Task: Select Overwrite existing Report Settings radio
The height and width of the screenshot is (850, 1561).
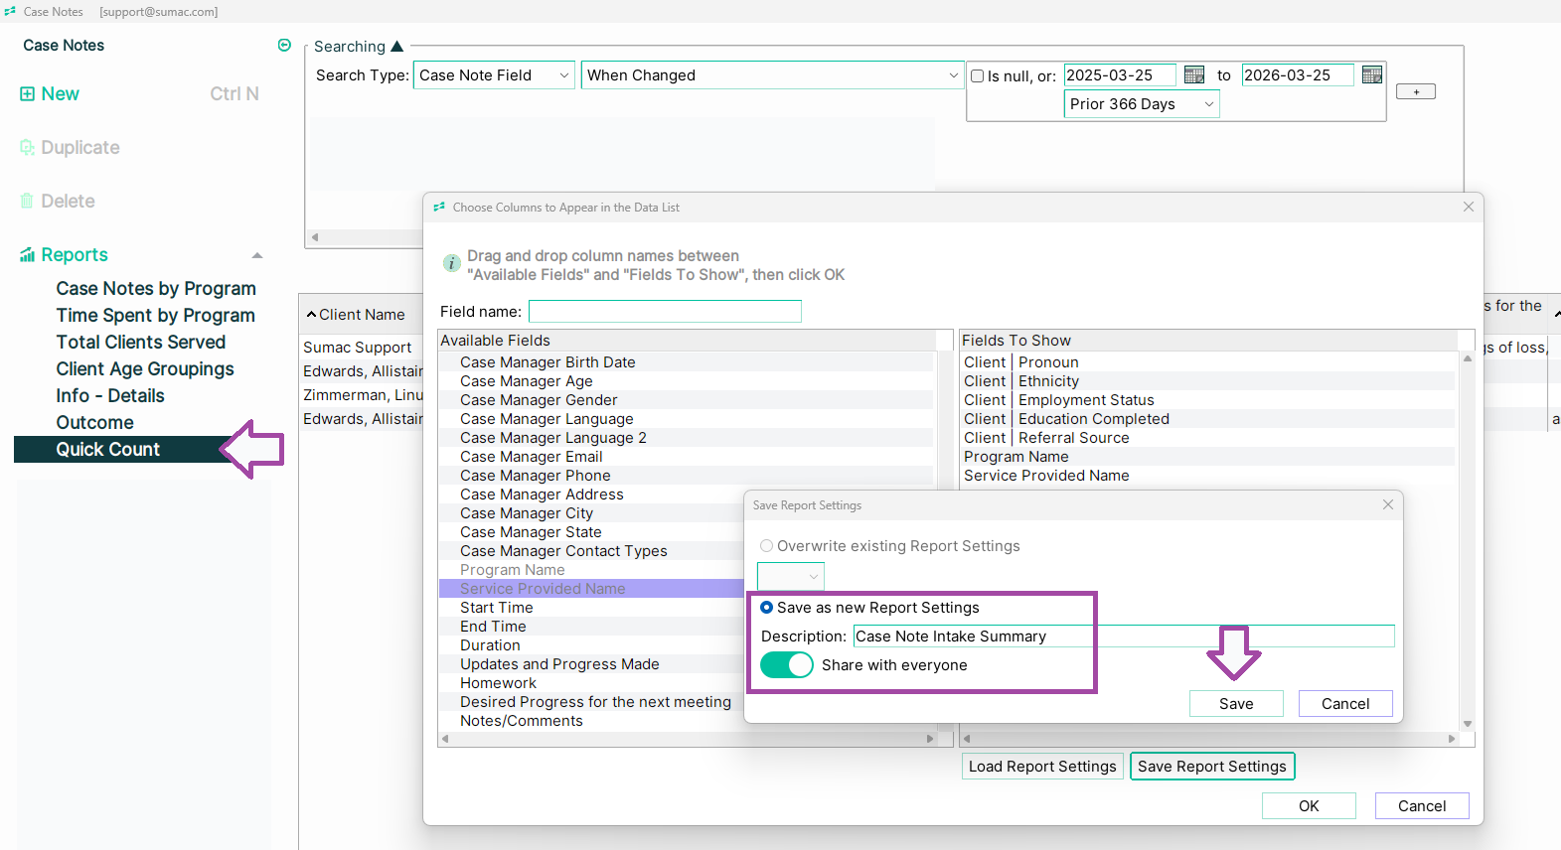Action: [766, 546]
